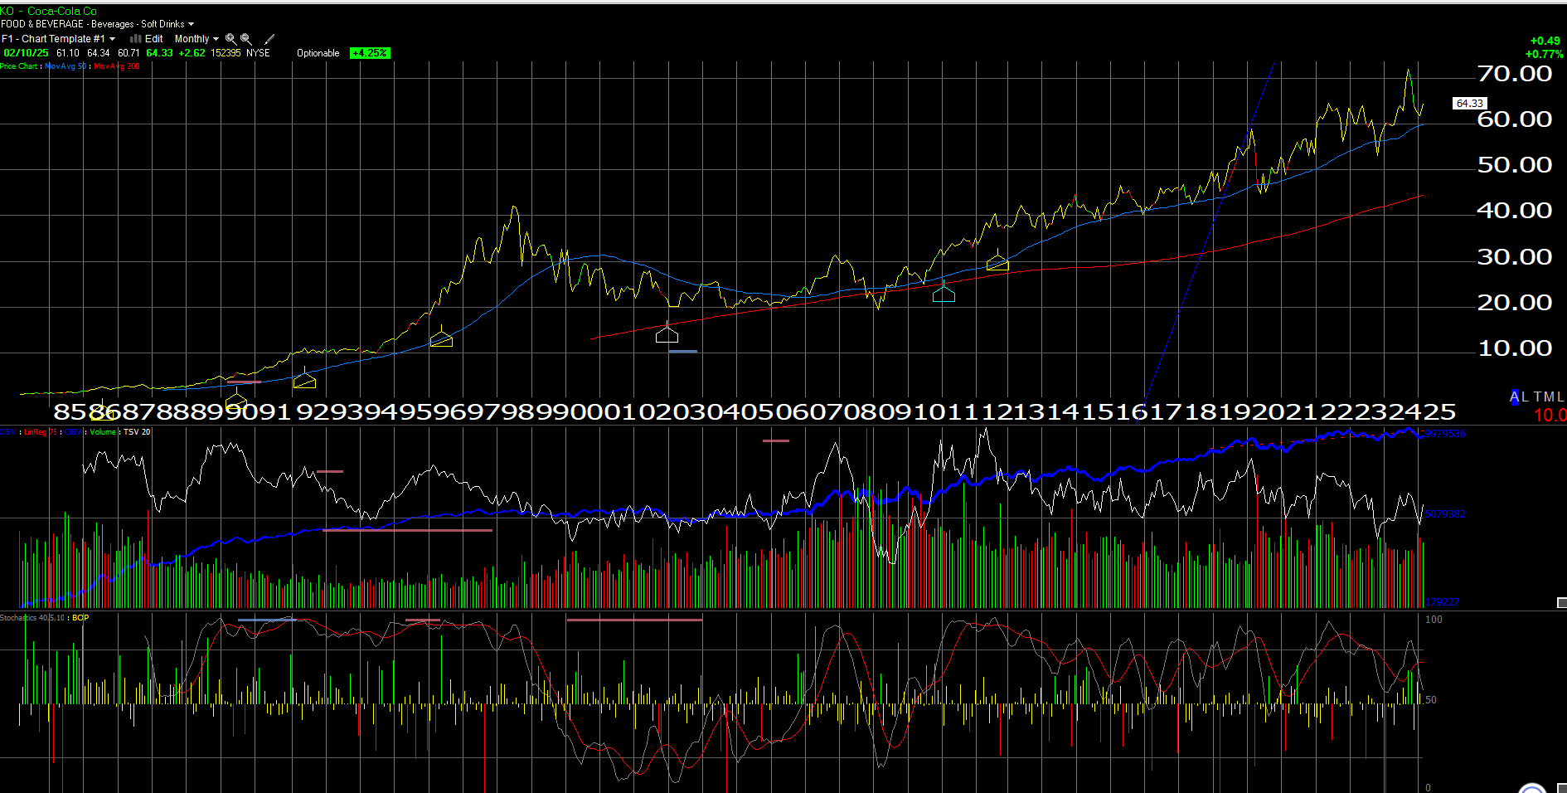The image size is (1567, 793).
Task: Click the F1 - Chart Template #1 label
Action: (53, 39)
